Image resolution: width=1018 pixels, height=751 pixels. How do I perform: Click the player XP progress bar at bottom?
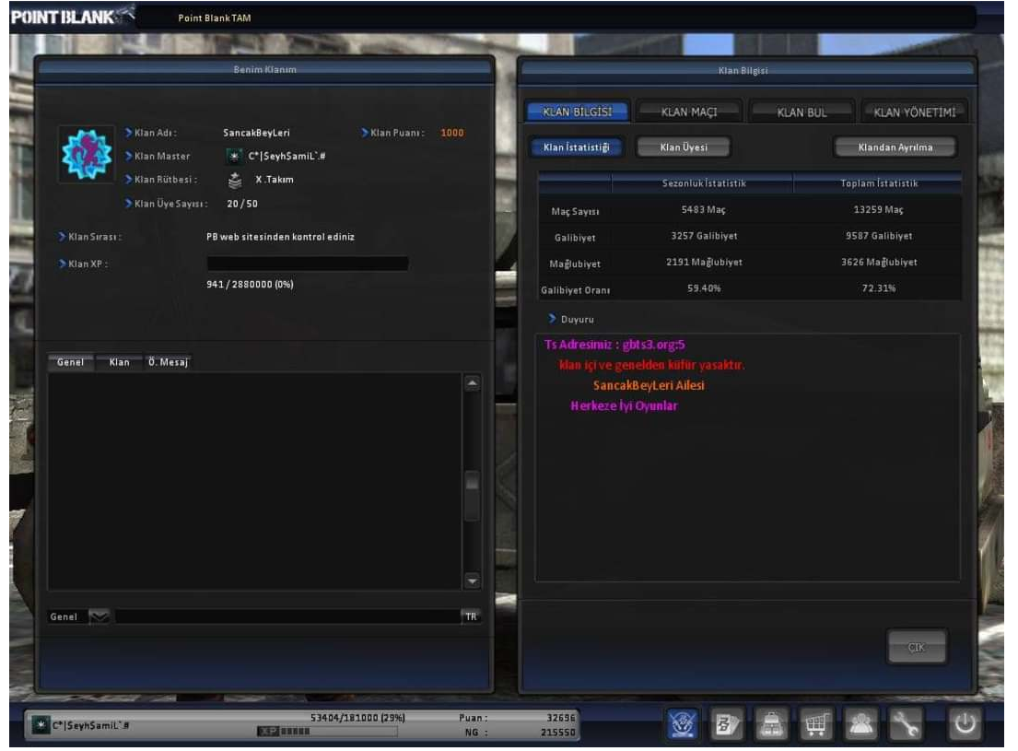tap(328, 731)
